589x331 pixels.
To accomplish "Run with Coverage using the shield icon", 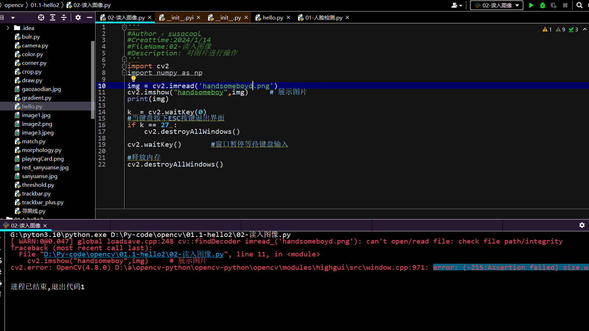I will [554, 5].
